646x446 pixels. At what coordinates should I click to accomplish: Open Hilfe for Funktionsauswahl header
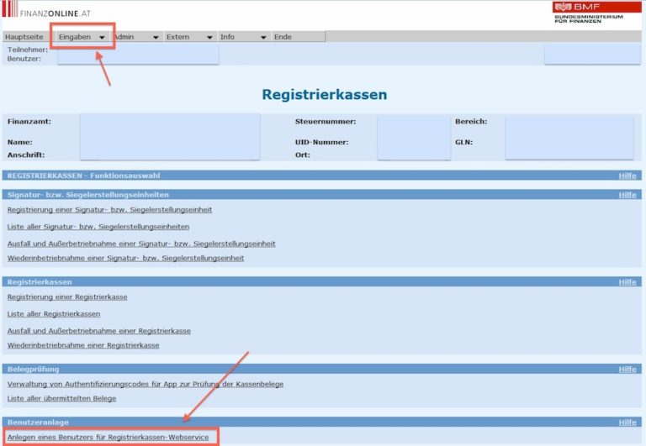627,176
